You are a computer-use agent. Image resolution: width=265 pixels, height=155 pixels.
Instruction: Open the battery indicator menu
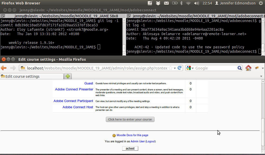click(x=175, y=3)
